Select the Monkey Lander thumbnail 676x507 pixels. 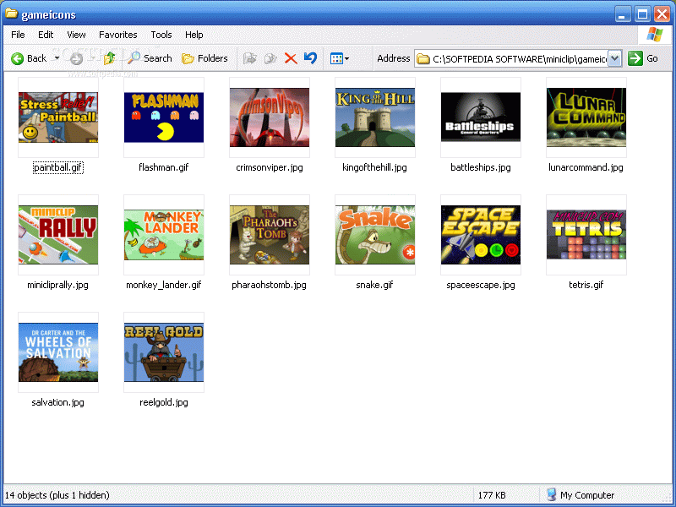[x=164, y=235]
